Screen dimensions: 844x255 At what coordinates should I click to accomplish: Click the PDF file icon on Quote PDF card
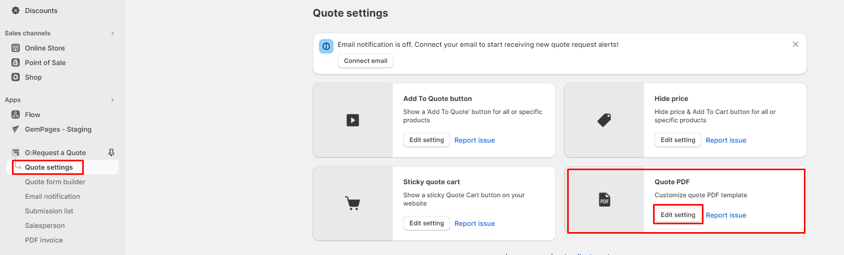[x=605, y=200]
